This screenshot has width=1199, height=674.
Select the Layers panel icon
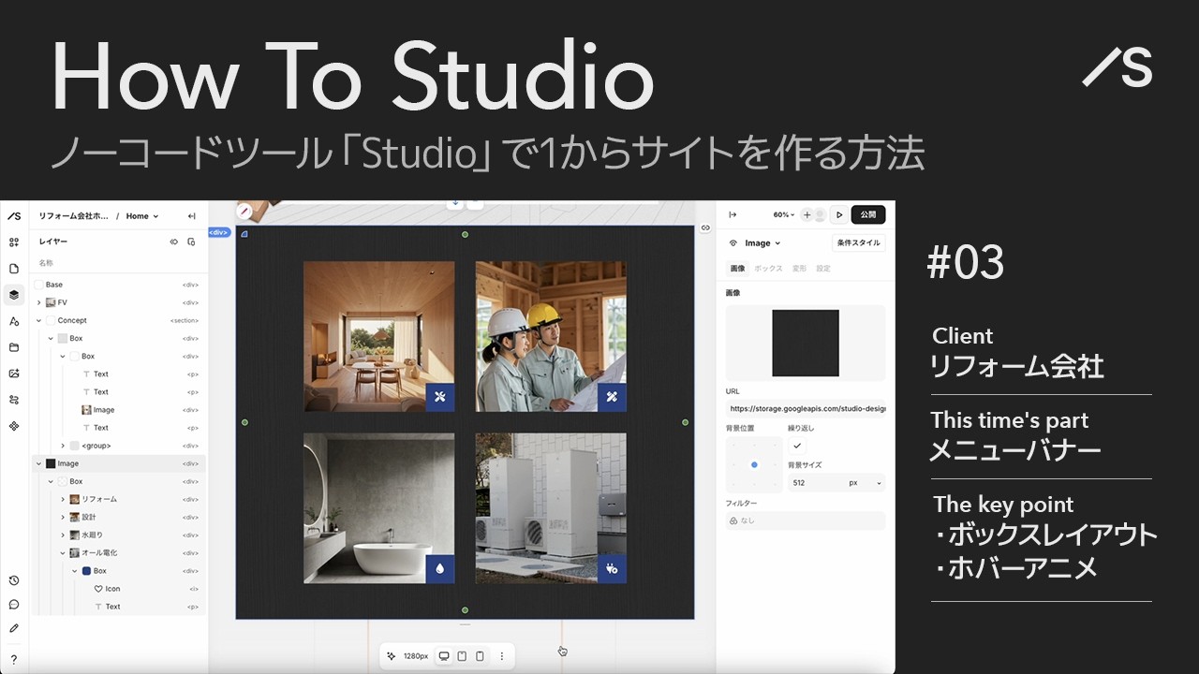pyautogui.click(x=14, y=295)
